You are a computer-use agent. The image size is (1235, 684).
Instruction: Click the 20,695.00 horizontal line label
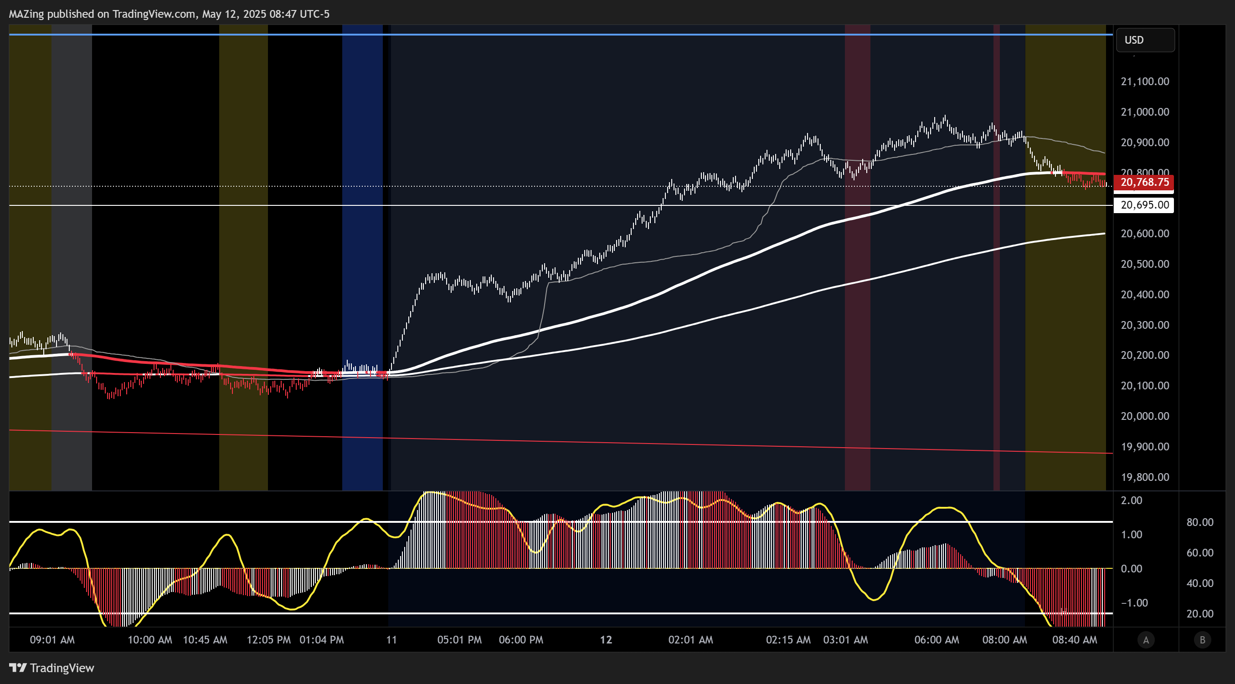(x=1143, y=205)
